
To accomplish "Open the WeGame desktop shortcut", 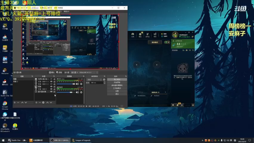I will click(x=5, y=71).
